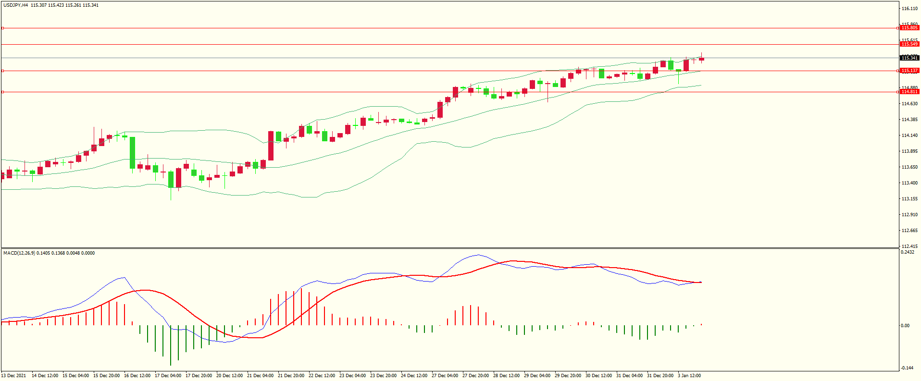Click the current price label 115.341
Viewport: 921px width, 381px height.
point(909,58)
